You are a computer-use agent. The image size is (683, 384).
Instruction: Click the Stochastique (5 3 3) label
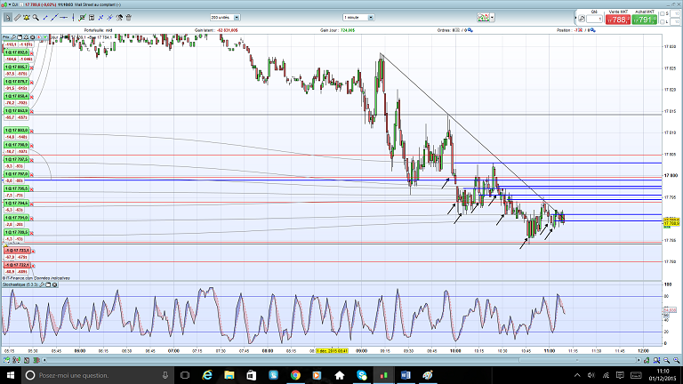click(20, 284)
